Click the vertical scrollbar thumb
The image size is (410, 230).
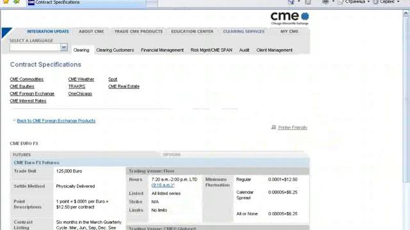[406, 99]
